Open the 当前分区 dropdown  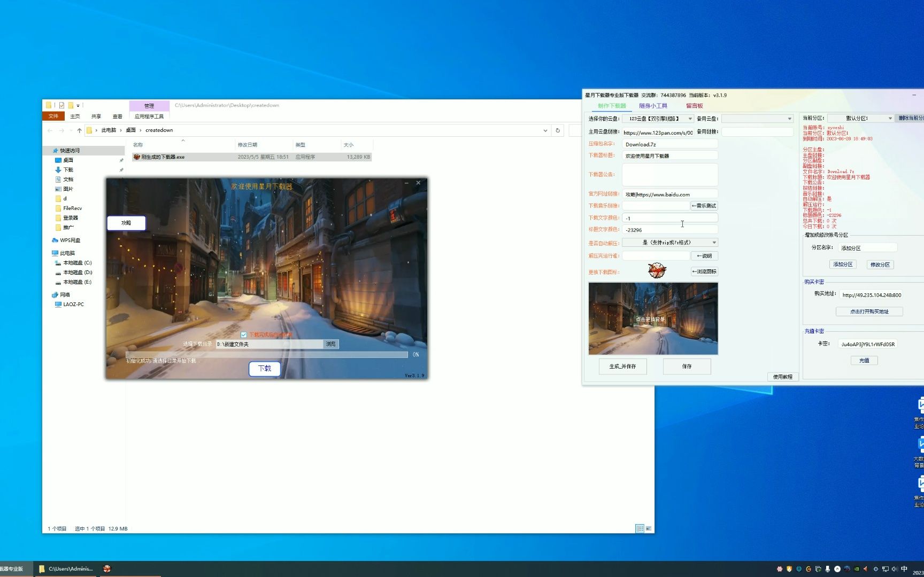click(860, 118)
